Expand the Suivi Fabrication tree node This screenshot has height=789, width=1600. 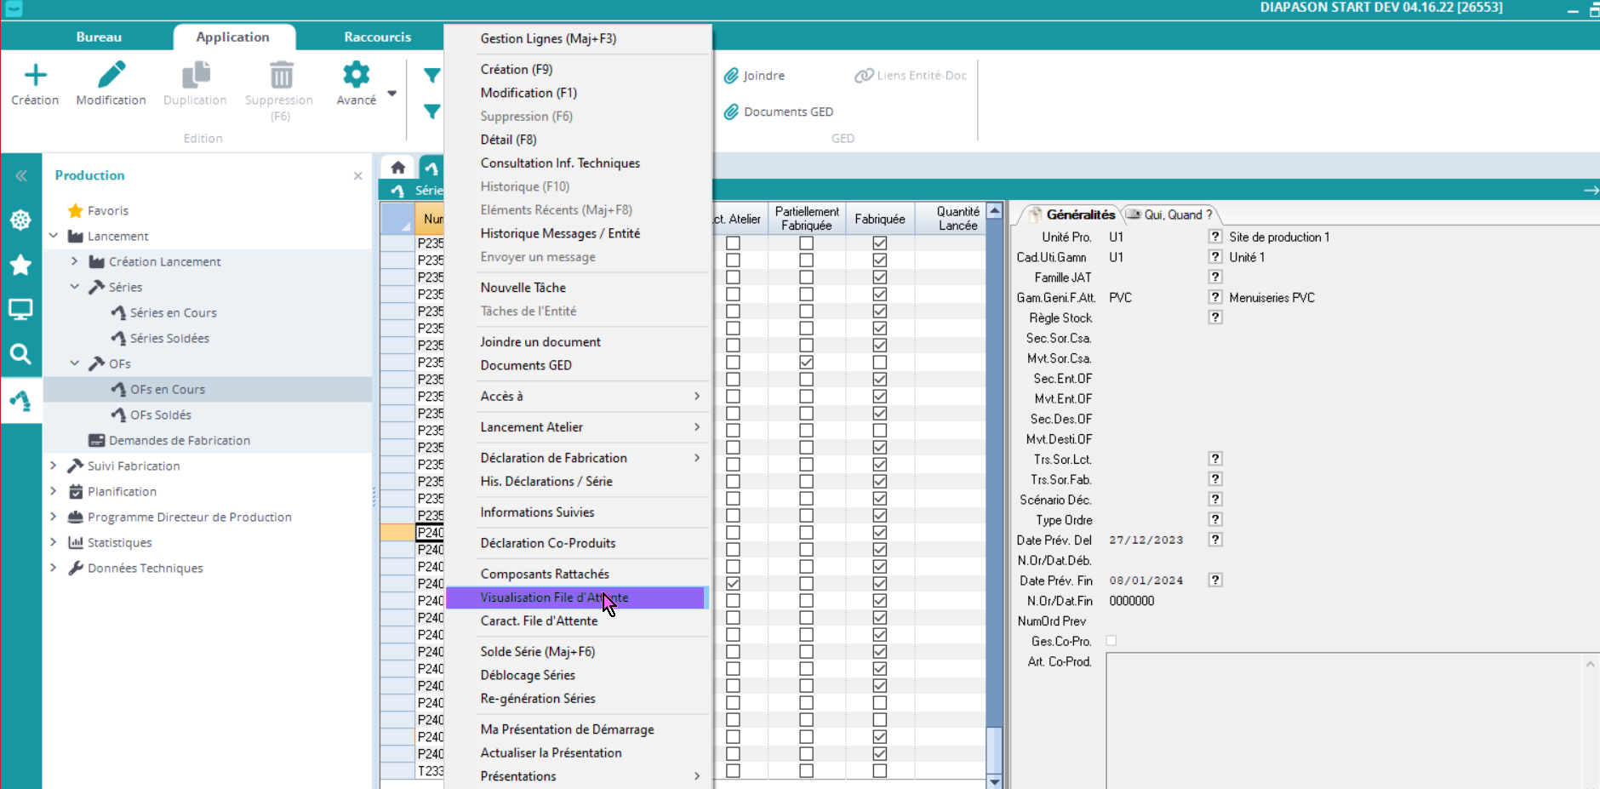click(54, 466)
